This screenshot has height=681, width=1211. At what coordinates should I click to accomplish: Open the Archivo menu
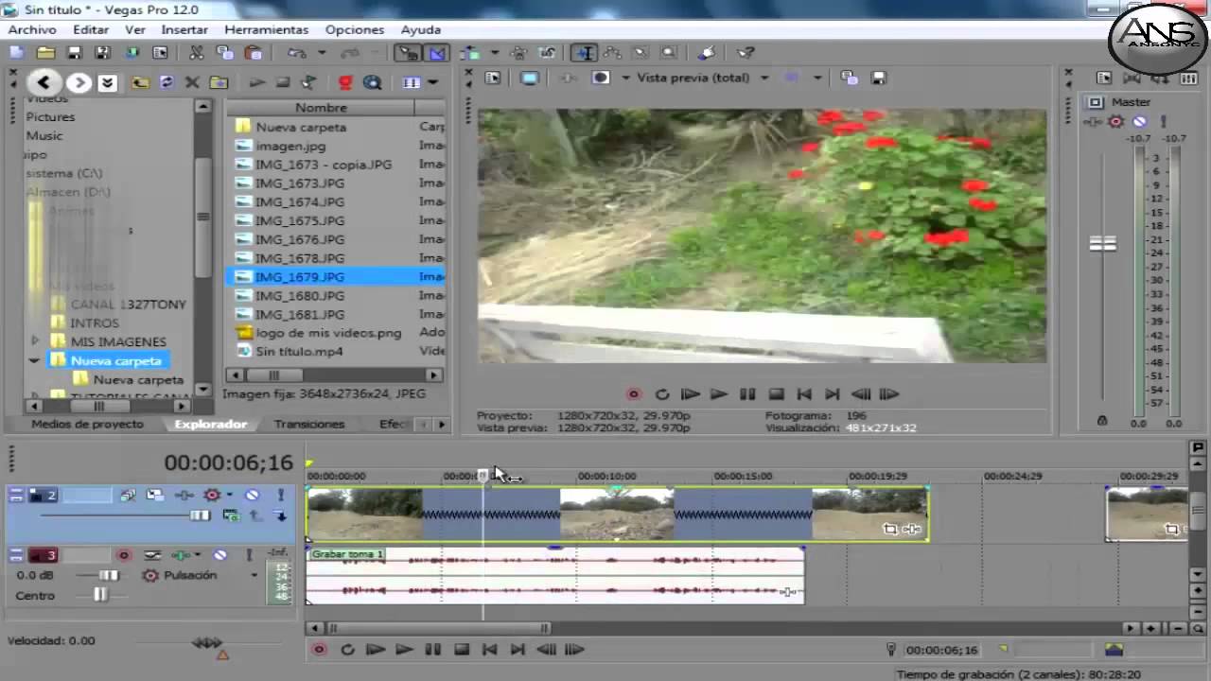32,29
